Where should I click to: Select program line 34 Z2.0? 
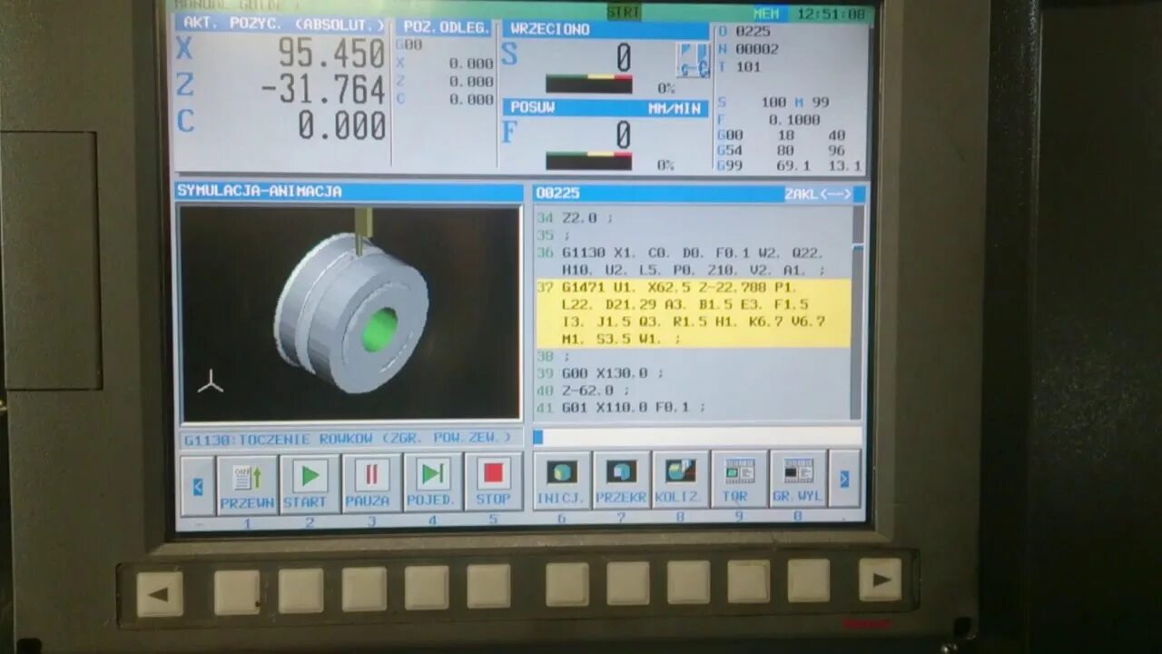(576, 218)
